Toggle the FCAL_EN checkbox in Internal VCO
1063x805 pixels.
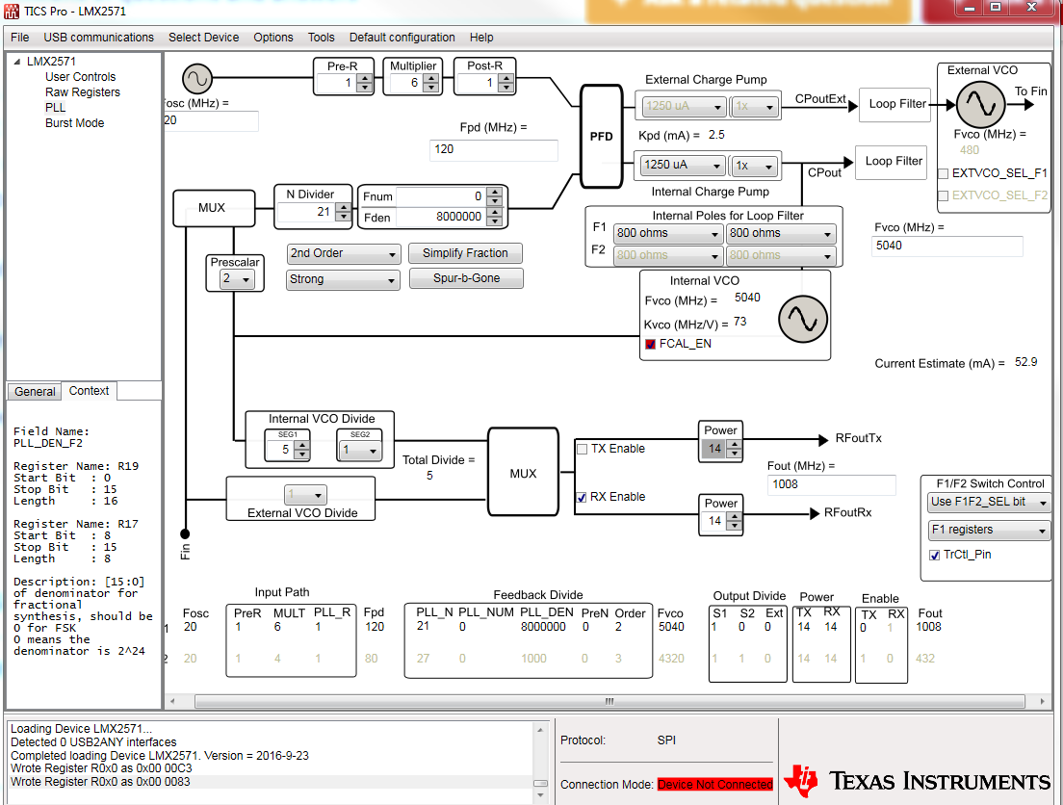651,344
